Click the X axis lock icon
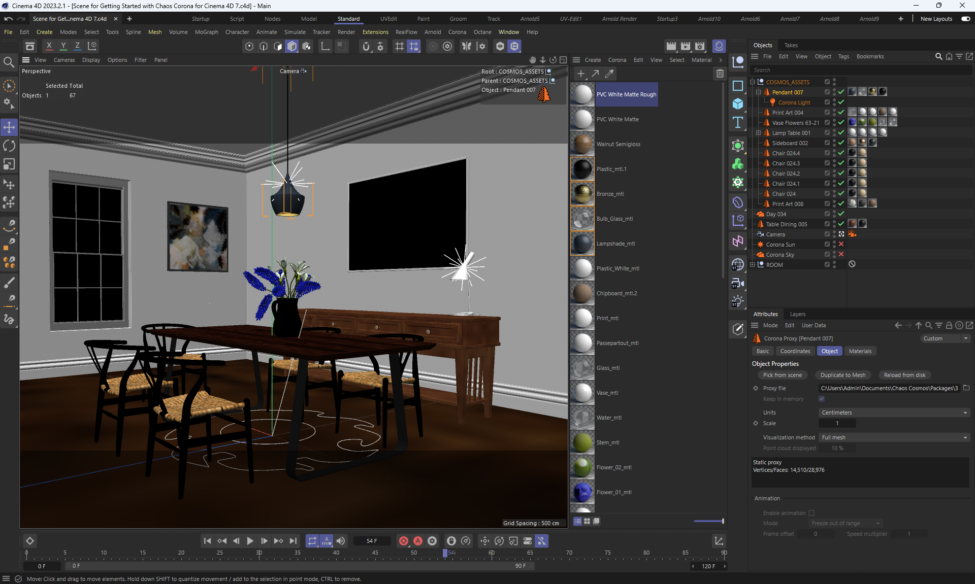The image size is (975, 584). coord(49,46)
